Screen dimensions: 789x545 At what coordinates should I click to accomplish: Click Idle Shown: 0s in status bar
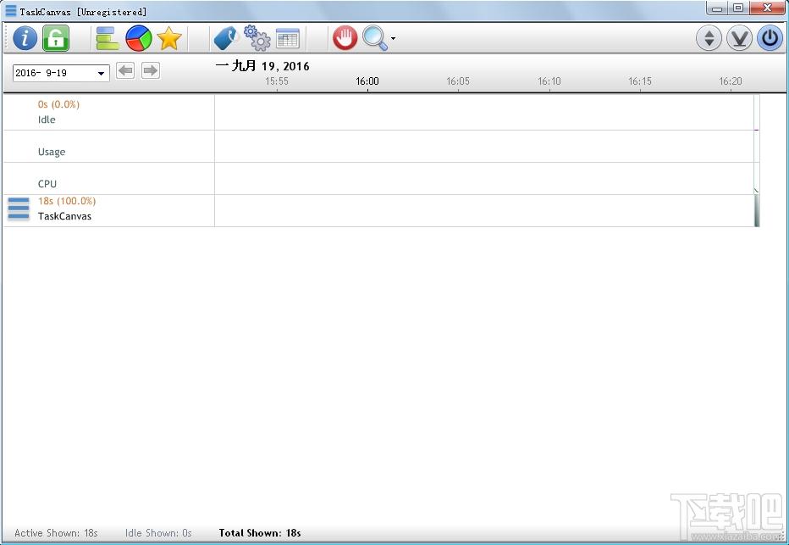click(158, 533)
